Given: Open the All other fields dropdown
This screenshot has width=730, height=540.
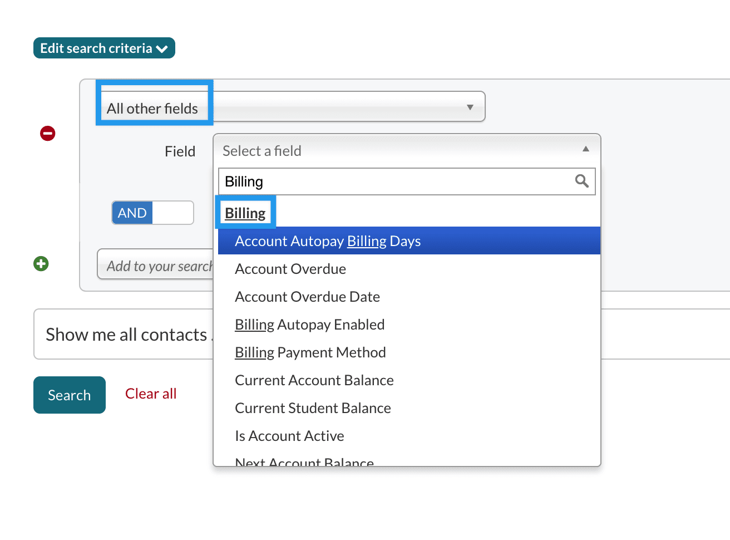Looking at the screenshot, I should pyautogui.click(x=292, y=107).
